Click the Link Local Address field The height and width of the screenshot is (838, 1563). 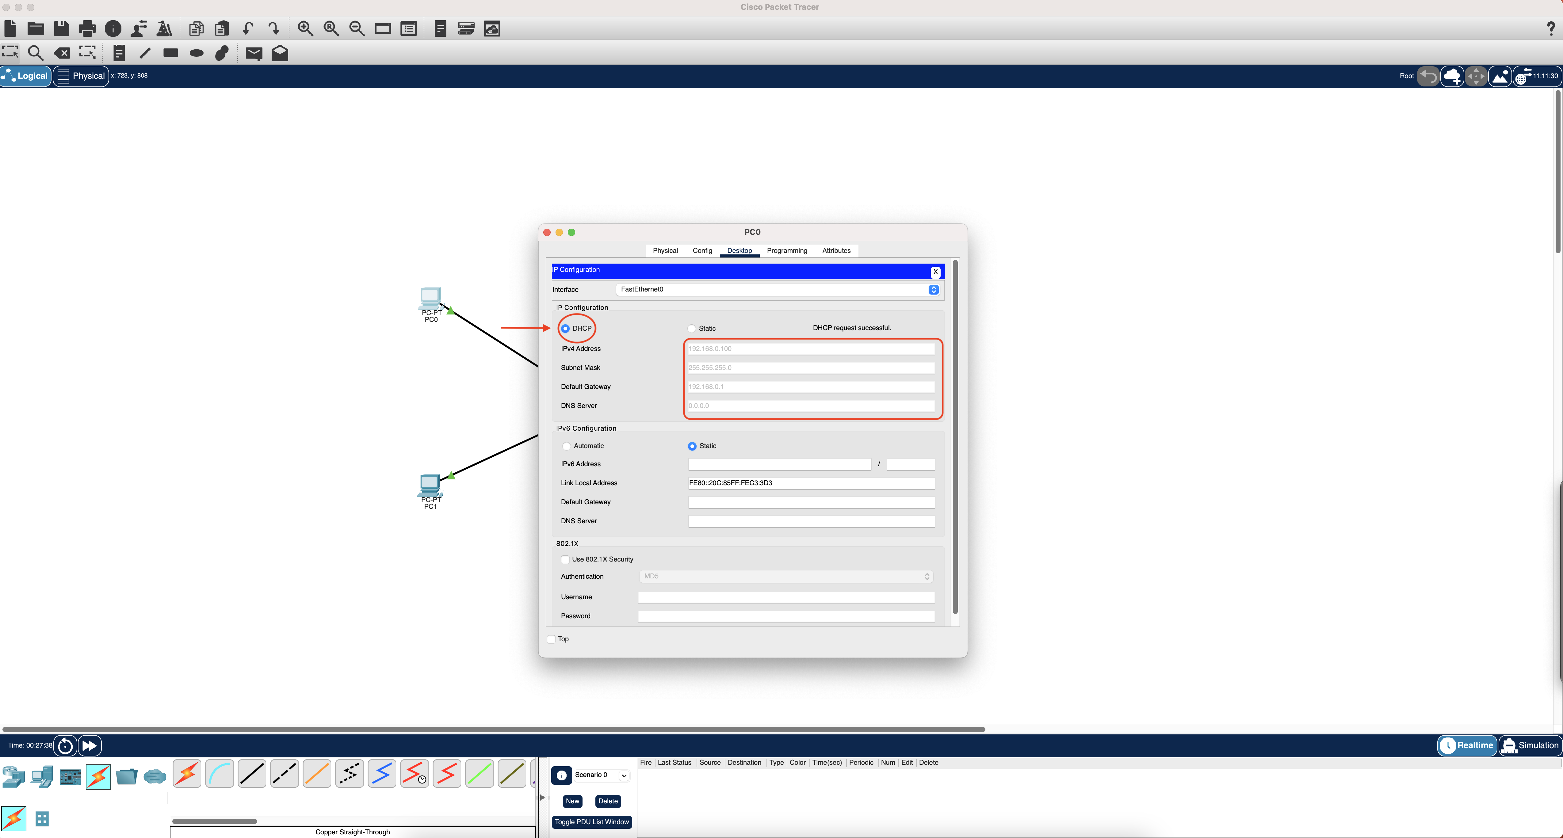coord(811,483)
